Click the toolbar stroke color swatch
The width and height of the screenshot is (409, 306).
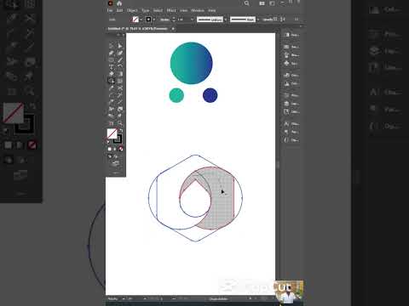[x=118, y=139]
